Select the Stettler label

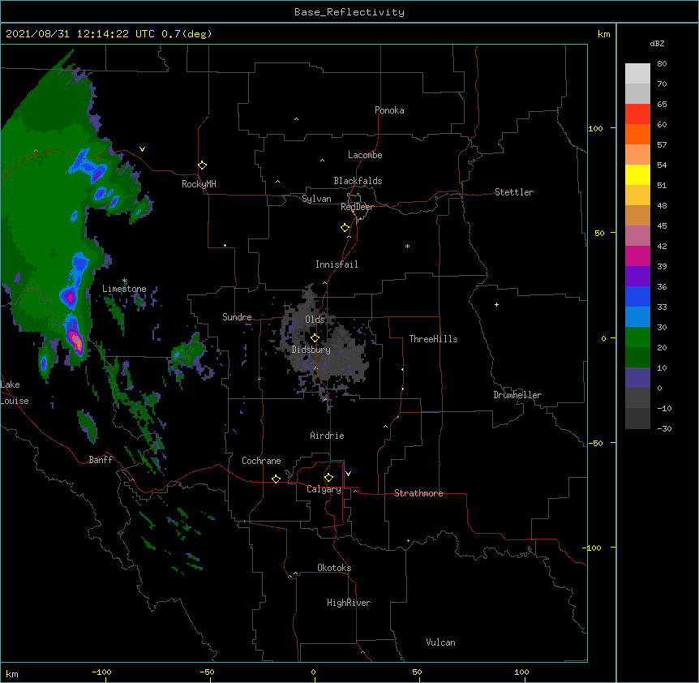(514, 192)
